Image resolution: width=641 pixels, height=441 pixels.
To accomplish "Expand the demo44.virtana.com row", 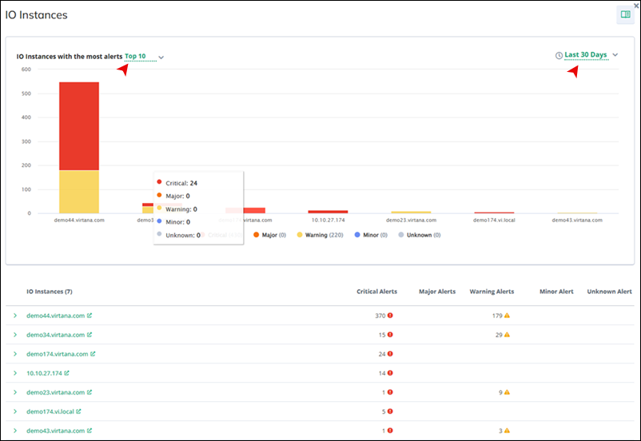I will click(14, 316).
